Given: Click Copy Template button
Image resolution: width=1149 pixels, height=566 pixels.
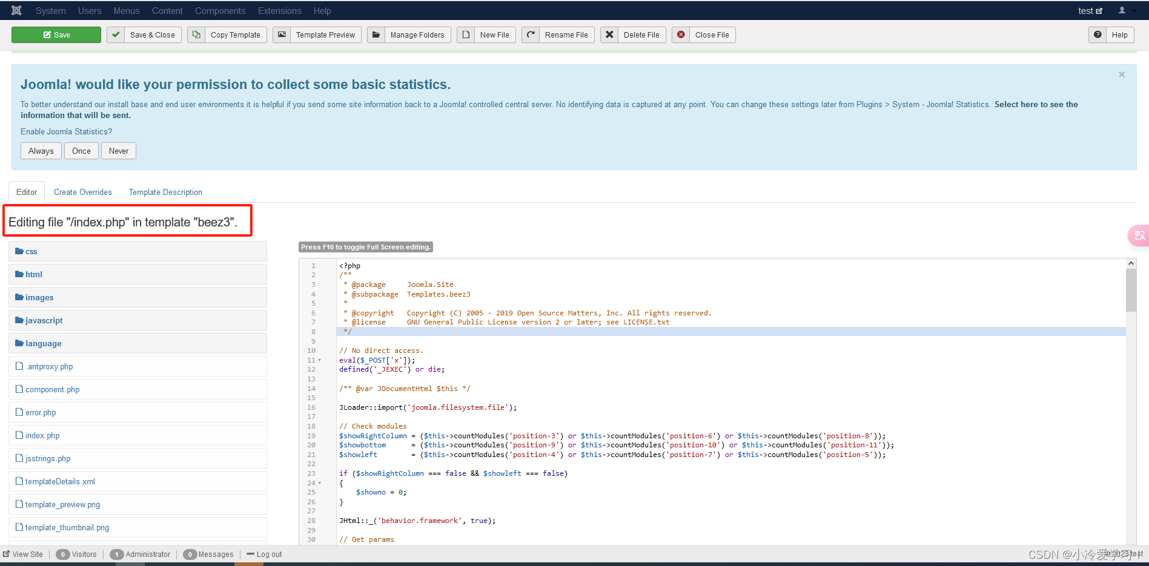Looking at the screenshot, I should (227, 35).
